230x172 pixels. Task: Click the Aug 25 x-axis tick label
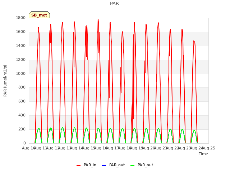coord(208,148)
